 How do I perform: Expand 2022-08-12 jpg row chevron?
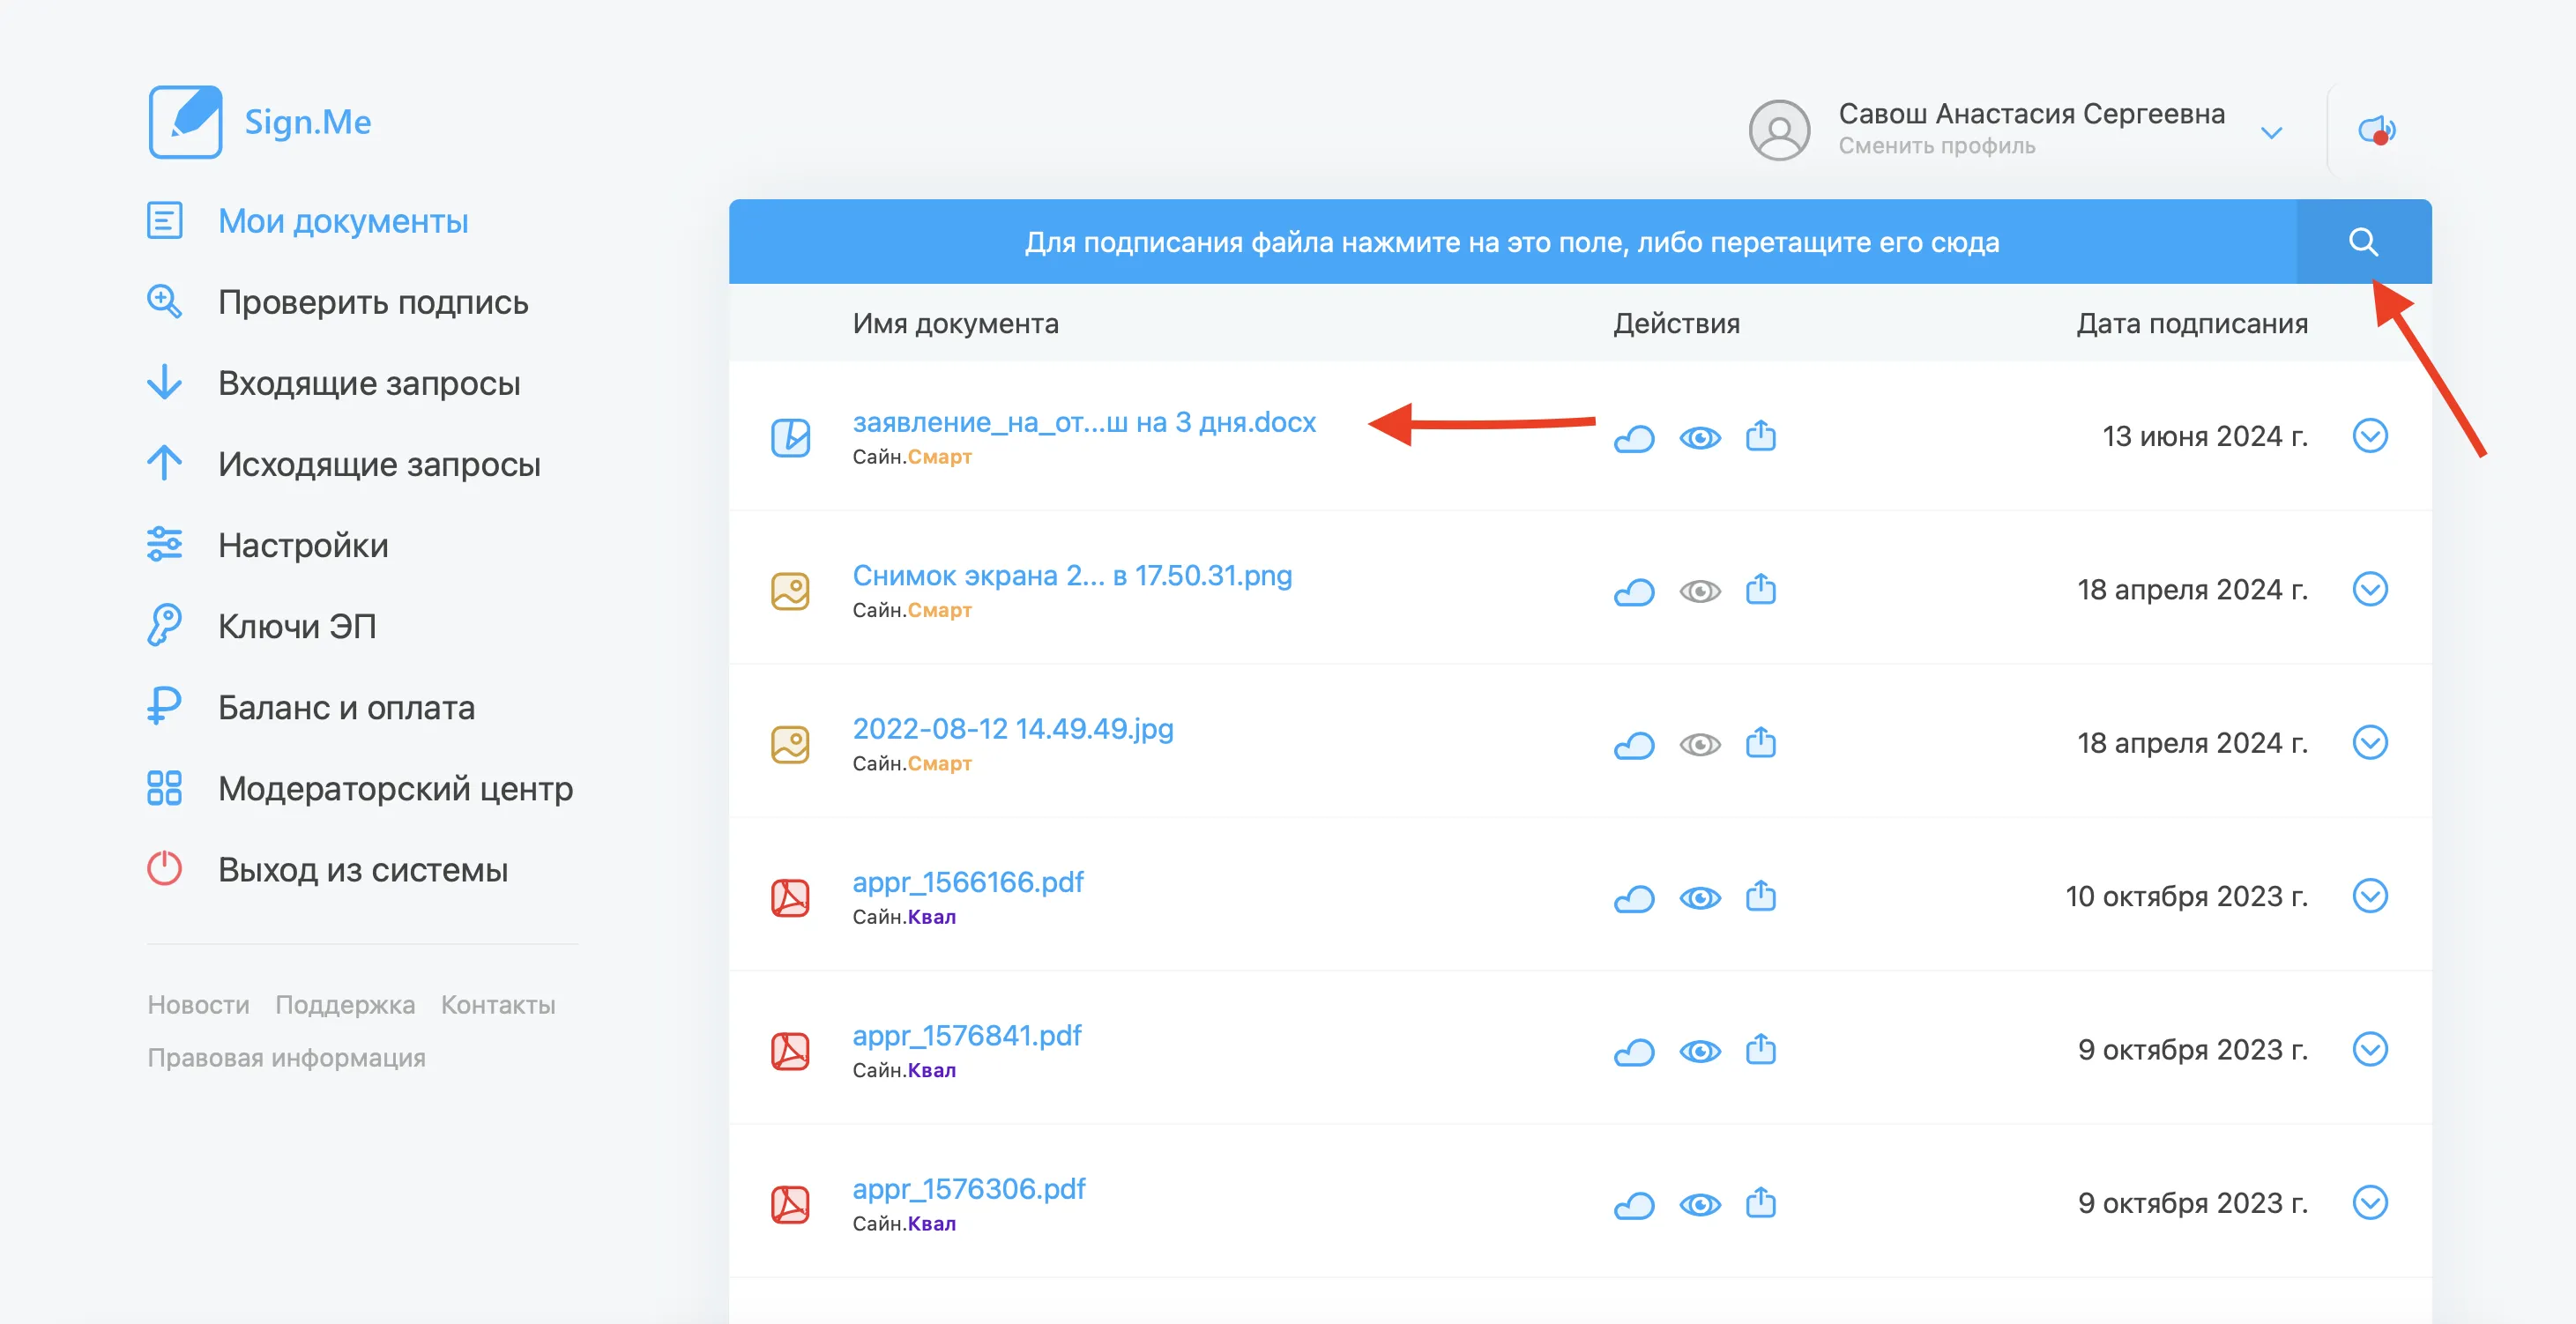tap(2370, 742)
